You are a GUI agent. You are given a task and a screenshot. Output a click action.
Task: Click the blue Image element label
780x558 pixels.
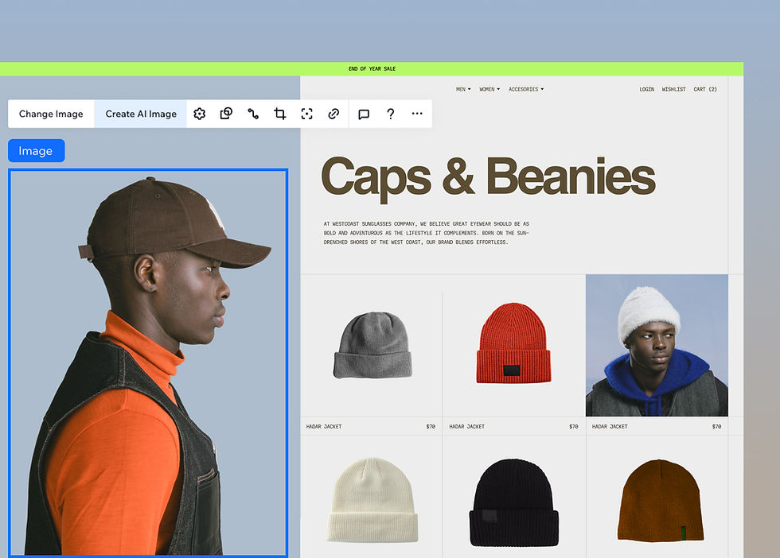click(x=36, y=150)
